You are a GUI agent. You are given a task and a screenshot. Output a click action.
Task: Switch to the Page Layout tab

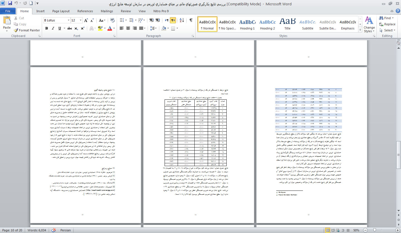pos(61,11)
